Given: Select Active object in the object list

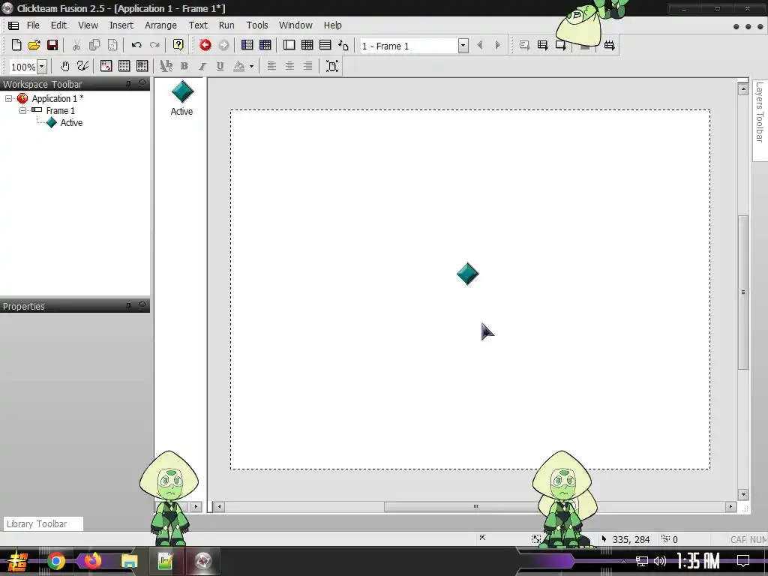Looking at the screenshot, I should click(181, 98).
